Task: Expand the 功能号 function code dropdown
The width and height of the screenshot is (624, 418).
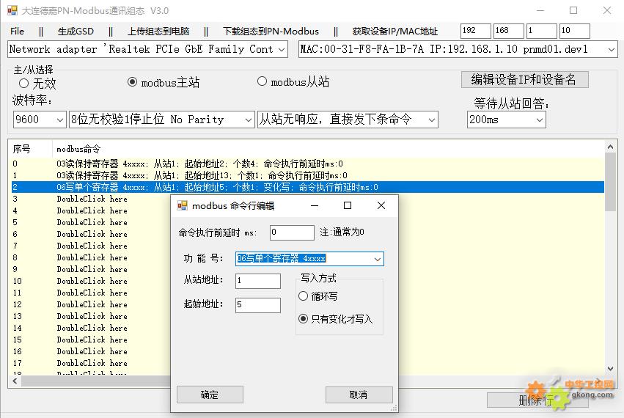Action: 377,259
